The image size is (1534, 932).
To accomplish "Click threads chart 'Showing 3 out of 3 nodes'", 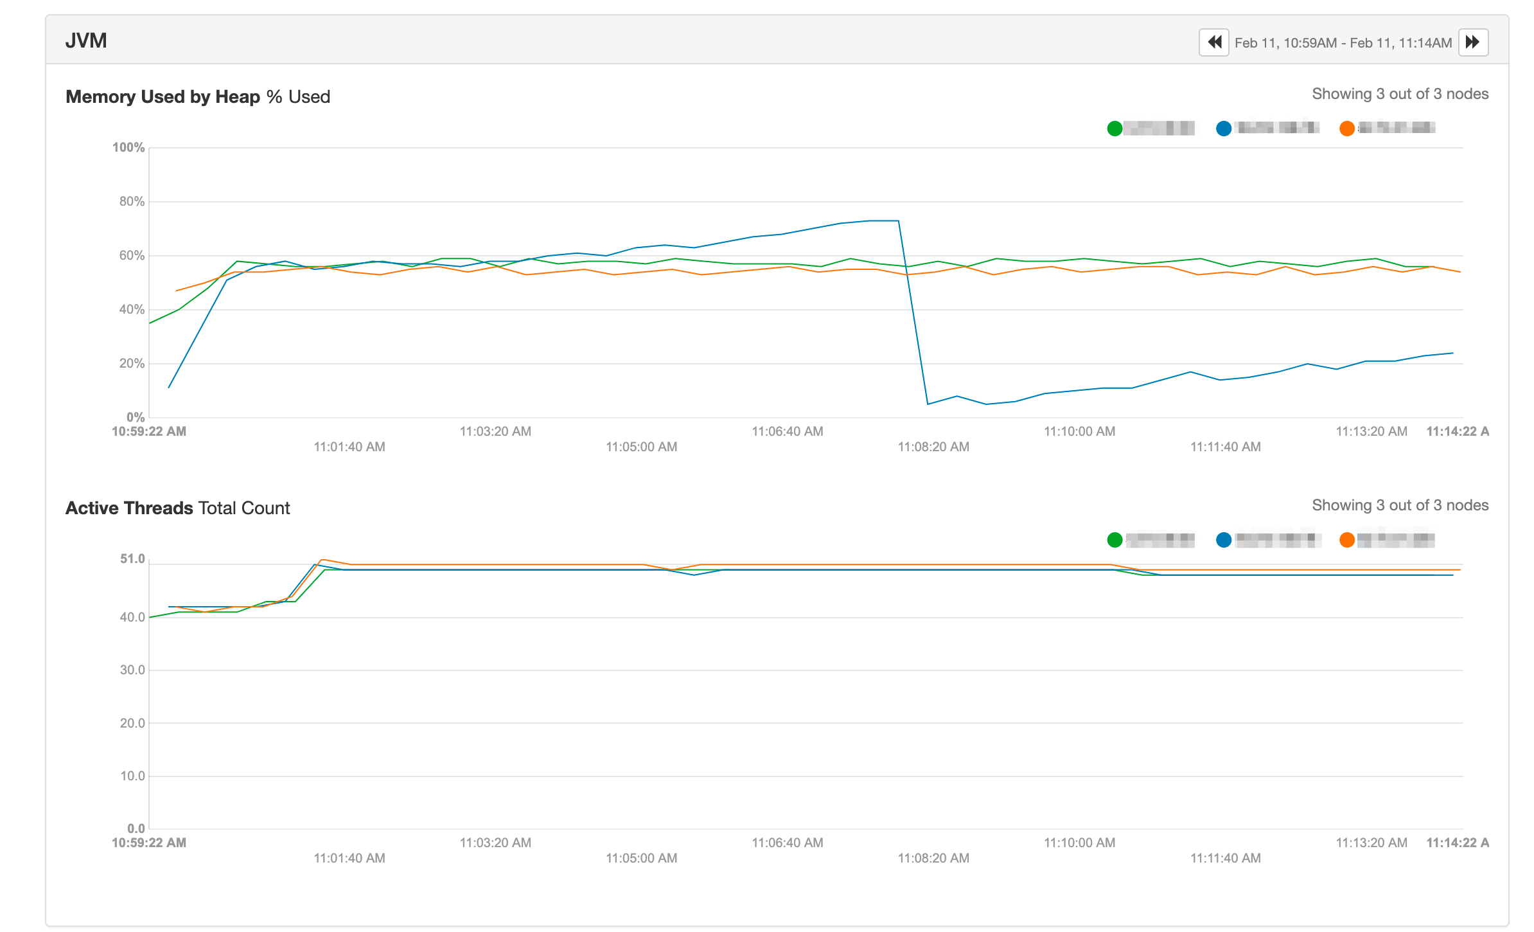I will [1400, 505].
